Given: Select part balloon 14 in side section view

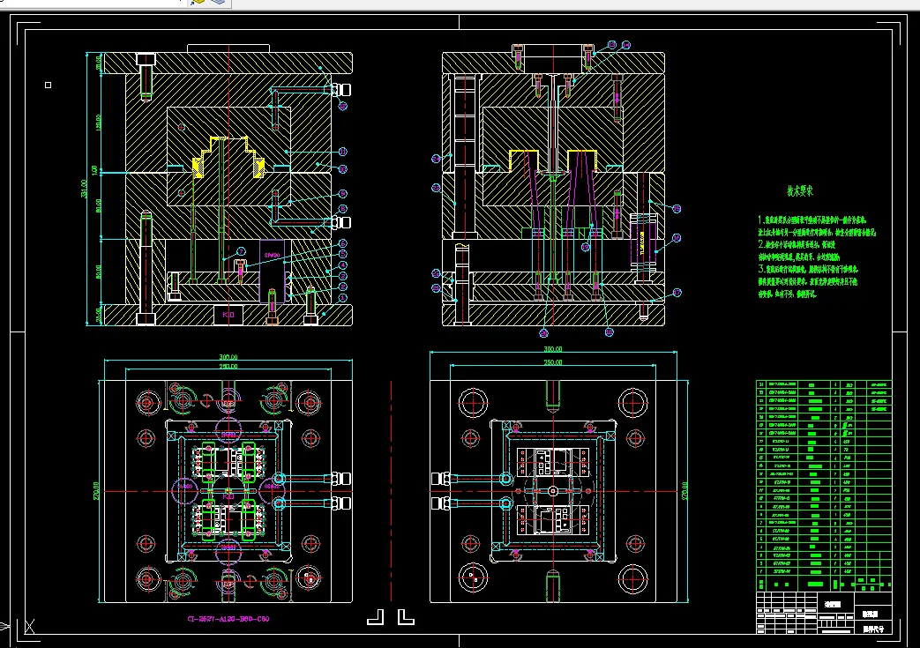Looking at the screenshot, I should click(x=626, y=45).
